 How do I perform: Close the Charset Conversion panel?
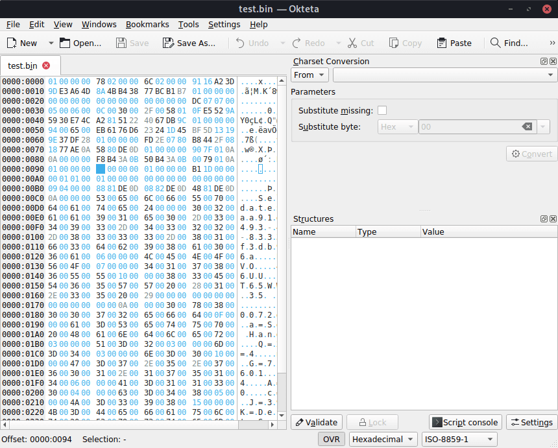[553, 61]
